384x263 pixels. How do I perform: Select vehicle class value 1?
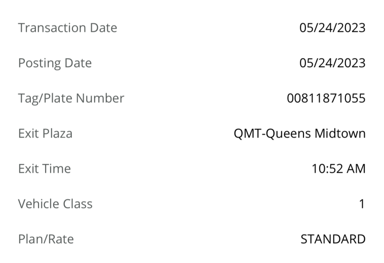click(x=362, y=204)
